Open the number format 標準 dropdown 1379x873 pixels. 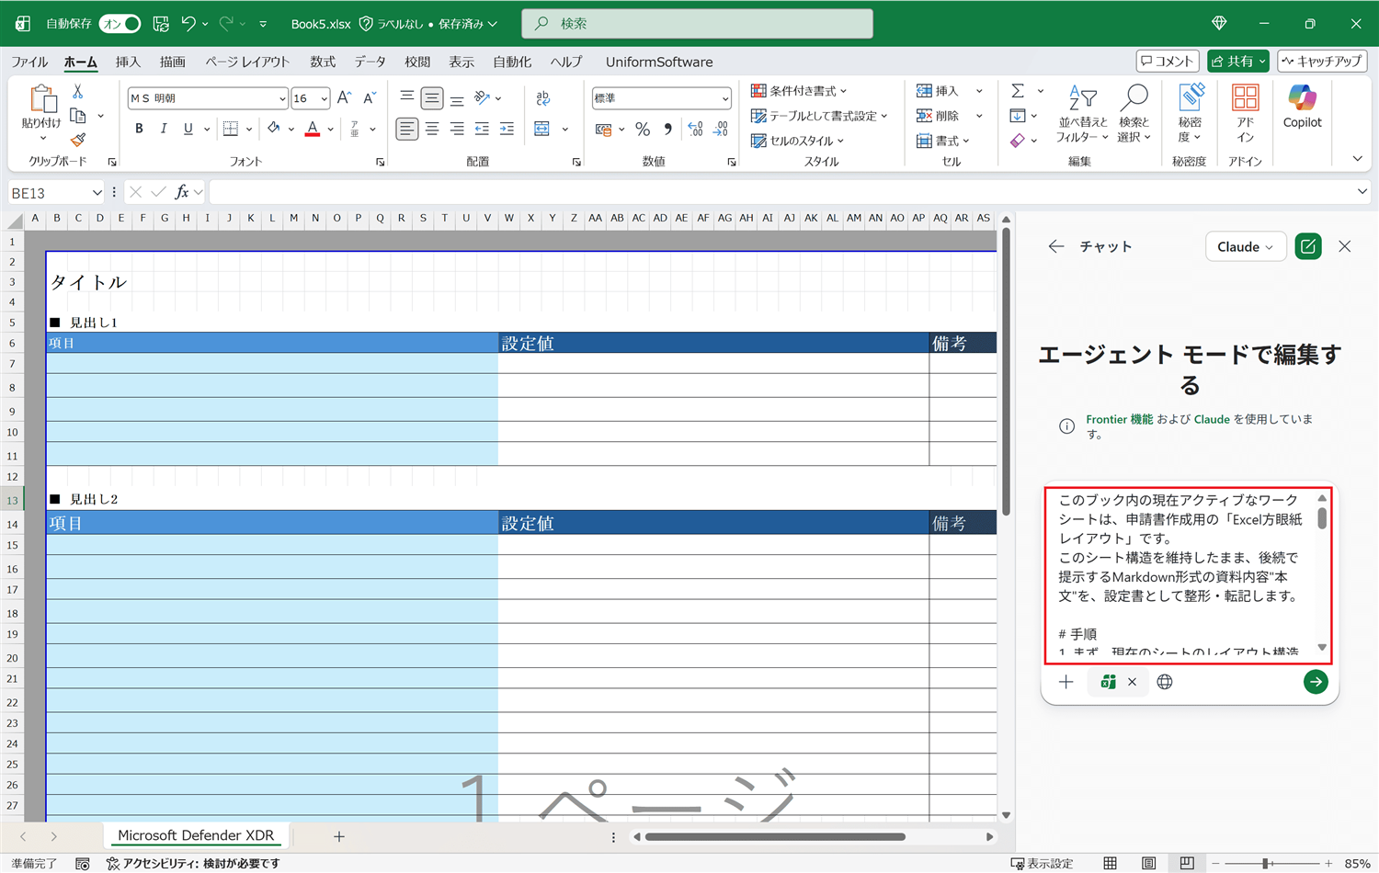725,98
